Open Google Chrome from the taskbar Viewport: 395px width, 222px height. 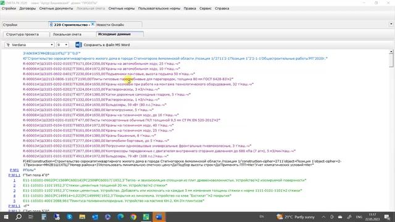[x=133, y=216]
